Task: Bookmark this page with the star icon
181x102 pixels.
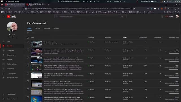Action: coord(134,9)
